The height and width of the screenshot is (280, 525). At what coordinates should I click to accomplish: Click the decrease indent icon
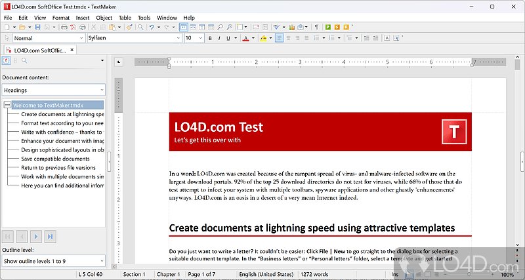[x=367, y=38]
